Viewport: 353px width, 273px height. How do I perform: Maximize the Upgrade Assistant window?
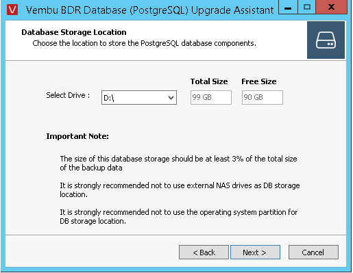point(307,8)
